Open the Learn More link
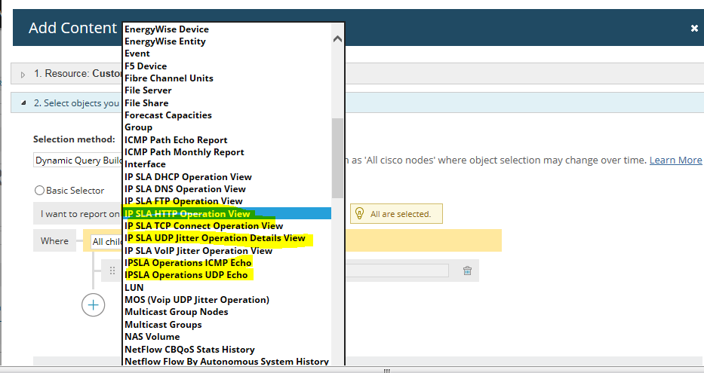This screenshot has height=373, width=704. pyautogui.click(x=675, y=160)
